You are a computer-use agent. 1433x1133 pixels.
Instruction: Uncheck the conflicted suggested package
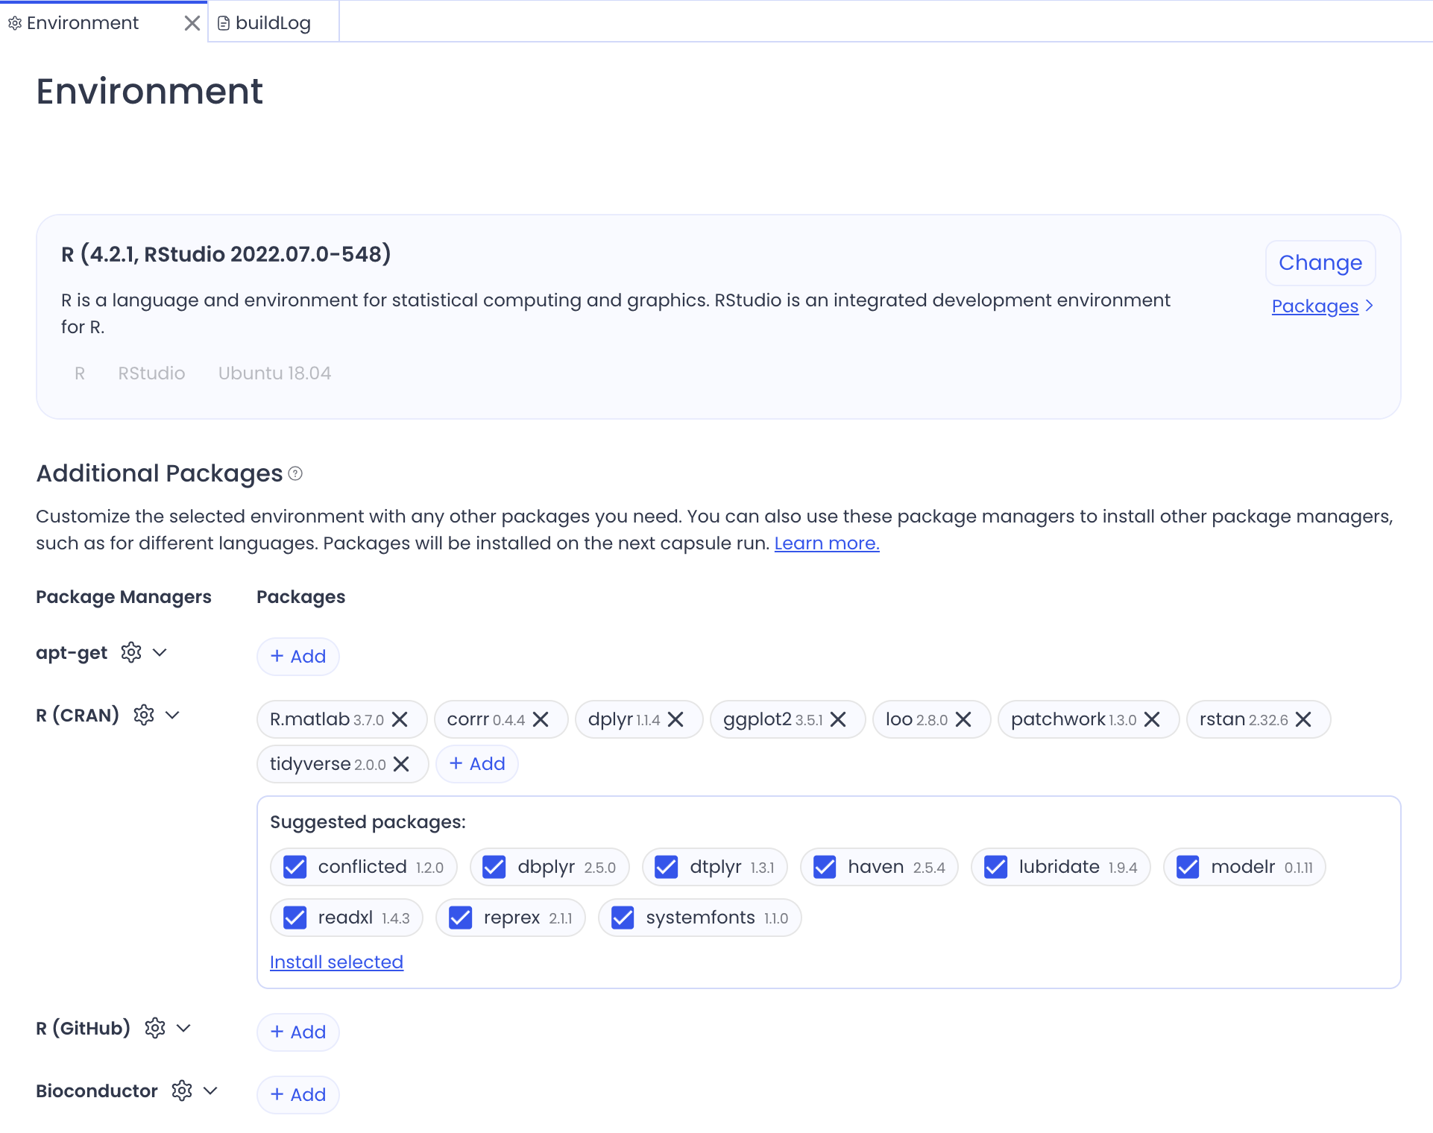click(295, 867)
